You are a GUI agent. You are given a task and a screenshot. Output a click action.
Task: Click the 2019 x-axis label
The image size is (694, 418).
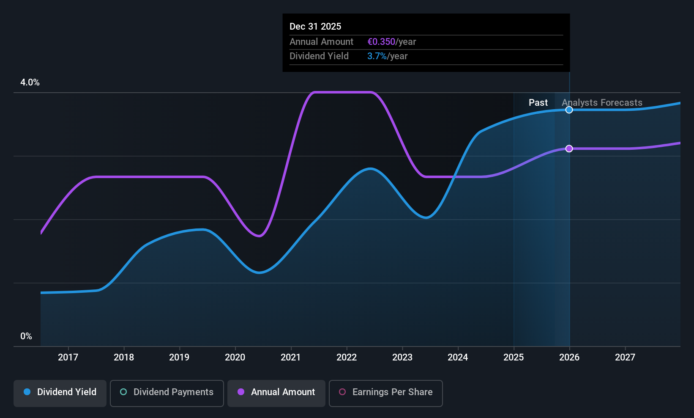(x=179, y=357)
